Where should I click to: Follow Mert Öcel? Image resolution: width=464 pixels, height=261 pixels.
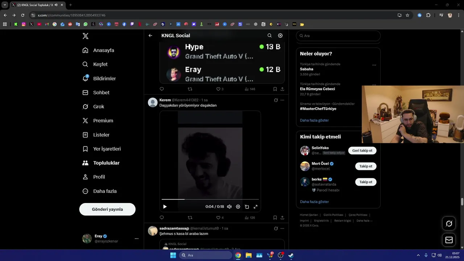coord(366,166)
